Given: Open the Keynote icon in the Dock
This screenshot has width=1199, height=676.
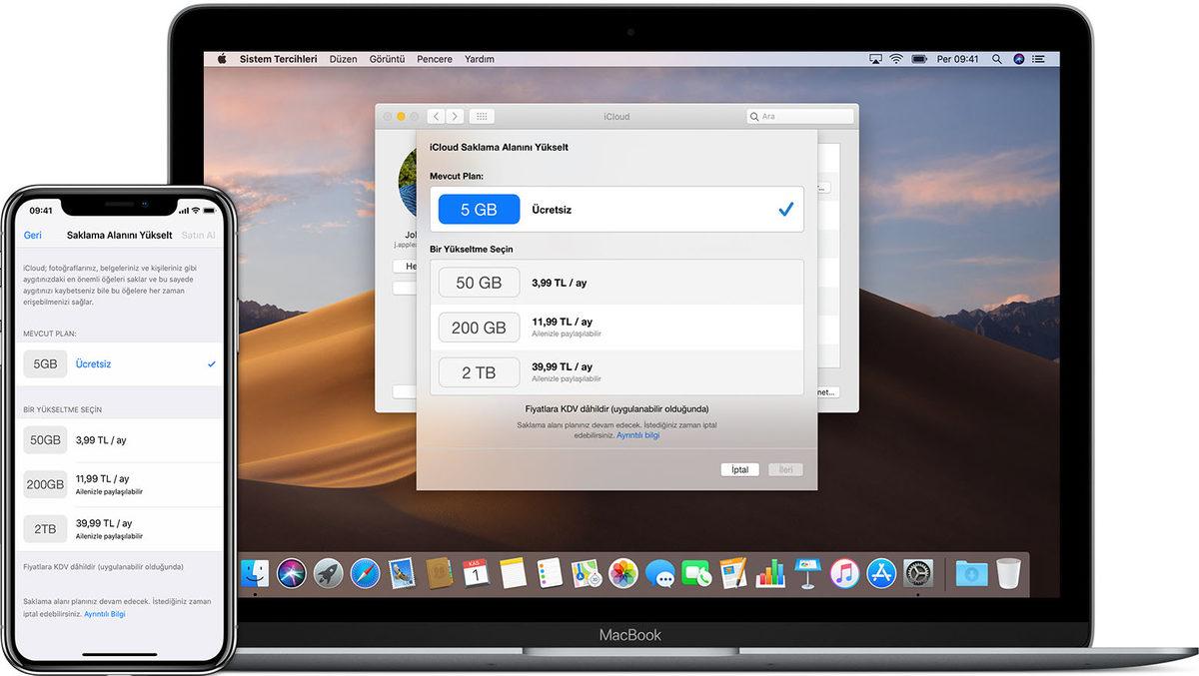Looking at the screenshot, I should (x=807, y=574).
